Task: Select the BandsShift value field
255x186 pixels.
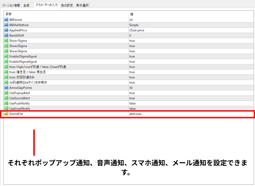Action: coord(130,36)
